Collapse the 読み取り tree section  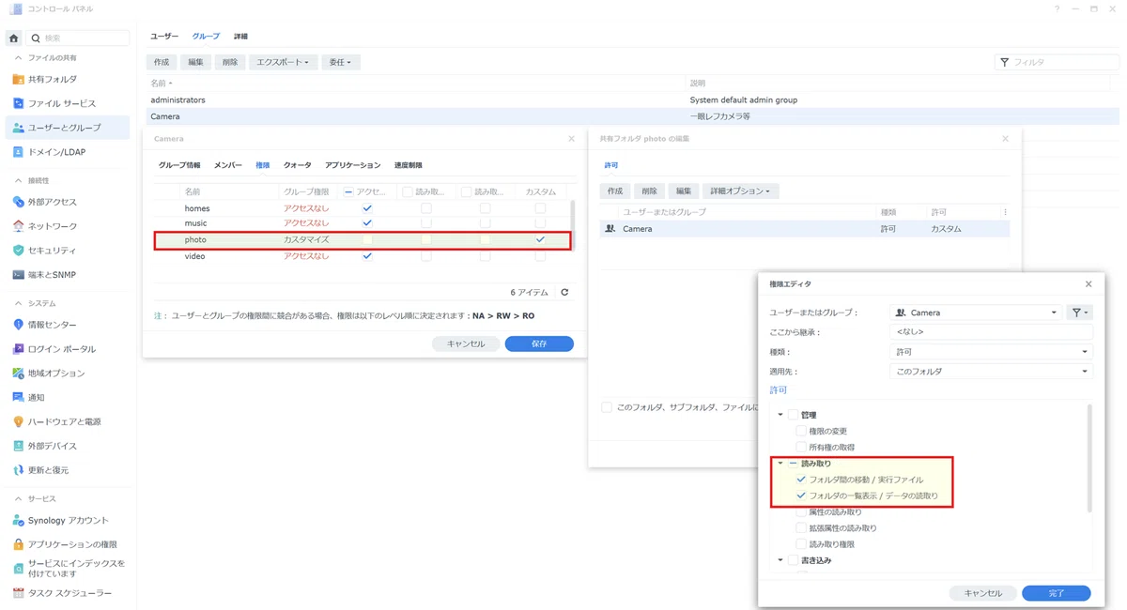click(x=780, y=464)
